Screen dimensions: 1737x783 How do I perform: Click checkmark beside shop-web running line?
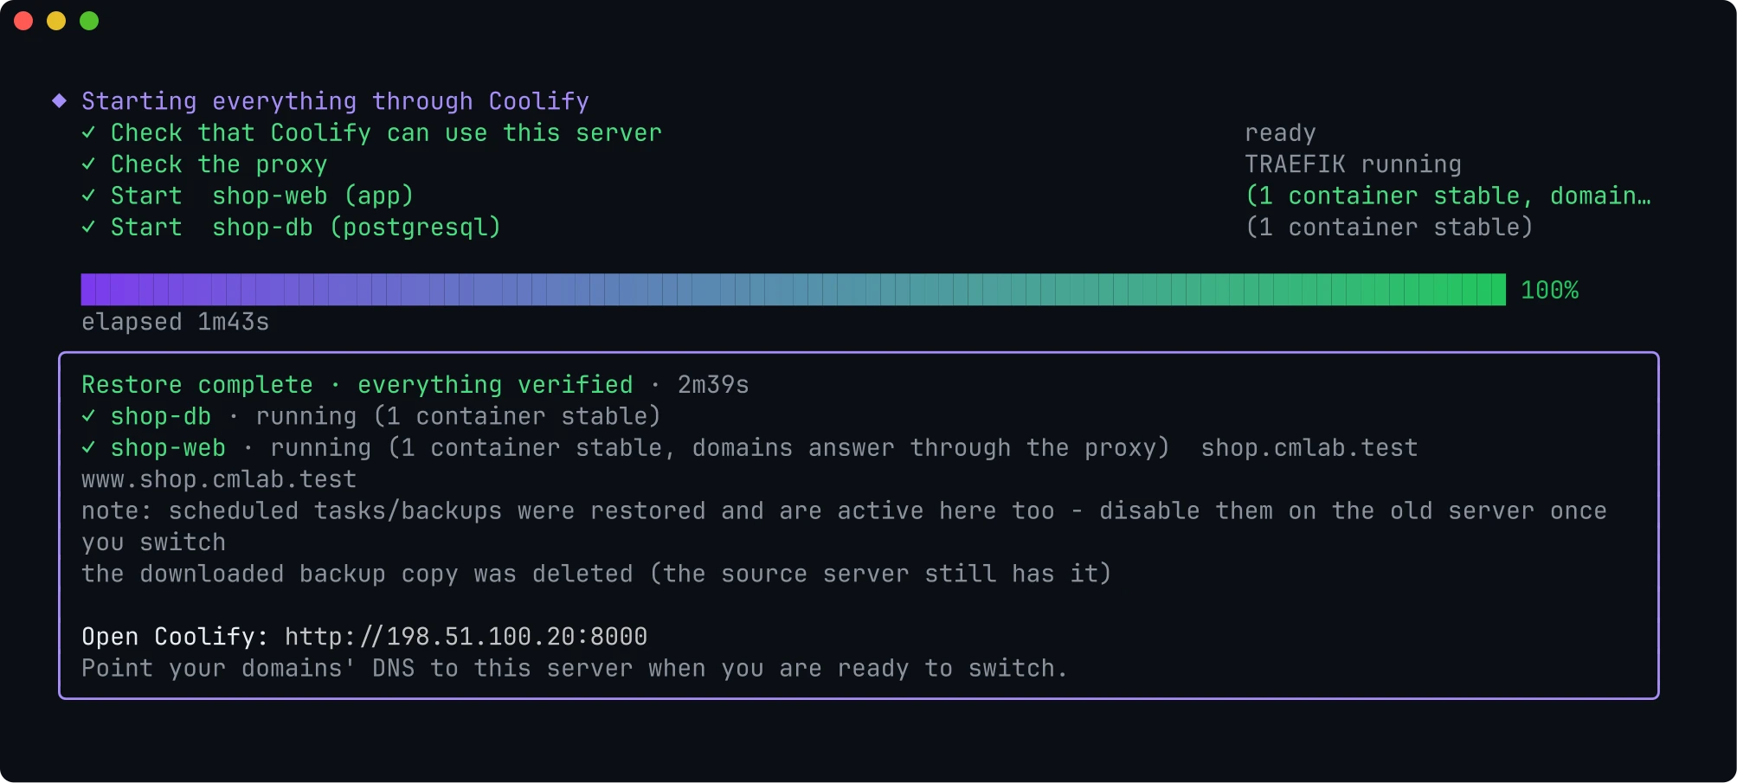coord(88,448)
